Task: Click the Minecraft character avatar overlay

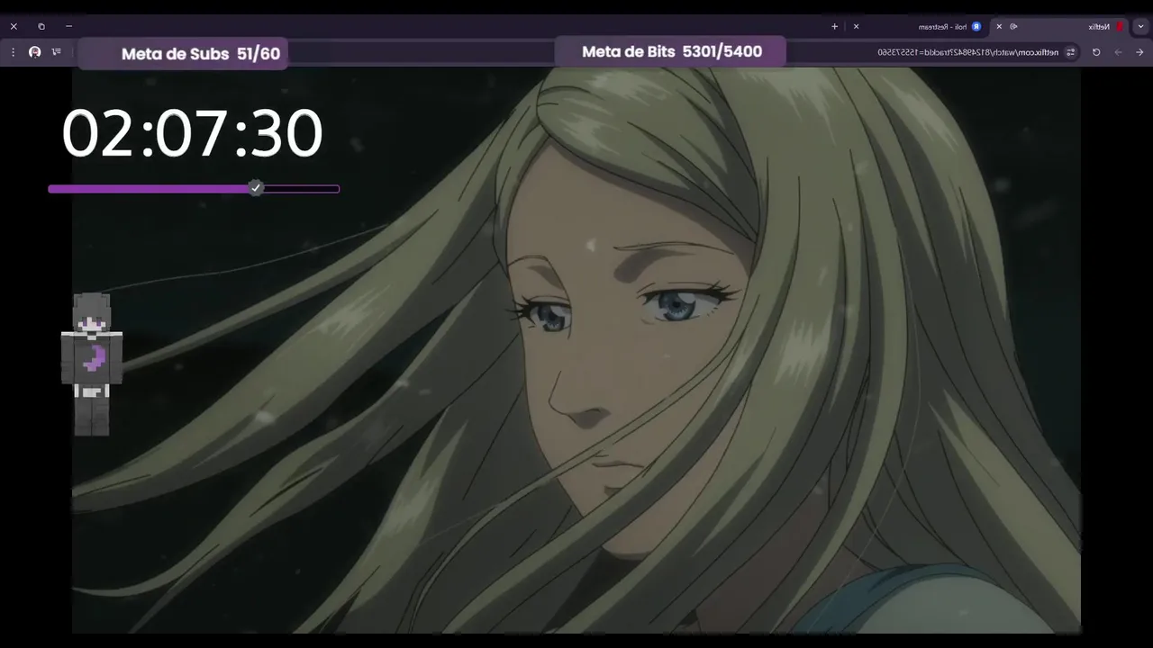Action: (x=92, y=364)
